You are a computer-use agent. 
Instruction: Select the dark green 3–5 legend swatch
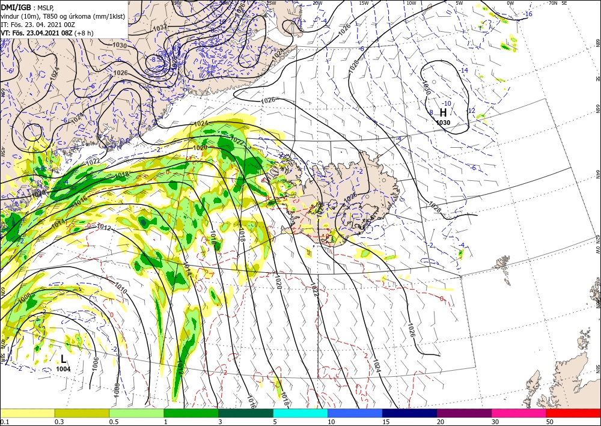point(246,413)
